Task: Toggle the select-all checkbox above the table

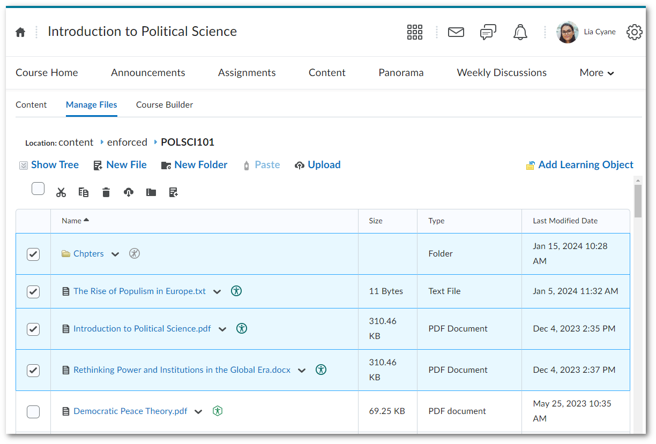Action: 38,189
